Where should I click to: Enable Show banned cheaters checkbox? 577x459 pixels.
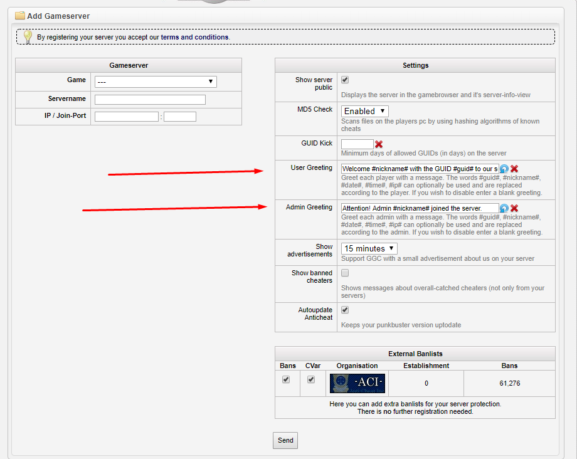[345, 273]
